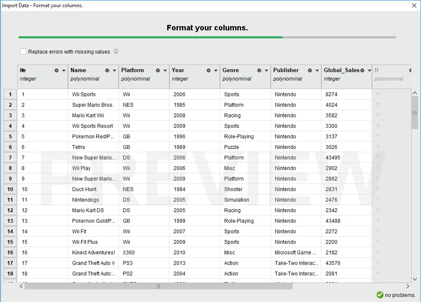Click 'Wii Sports' name cell
Screen dimensions: 421x302
click(x=93, y=94)
